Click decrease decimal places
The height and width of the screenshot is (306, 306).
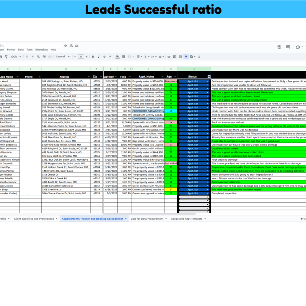coord(37,57)
